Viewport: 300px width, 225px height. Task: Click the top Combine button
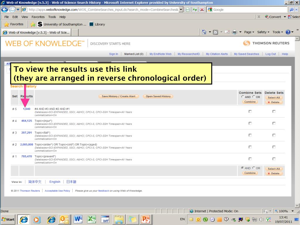(x=250, y=102)
